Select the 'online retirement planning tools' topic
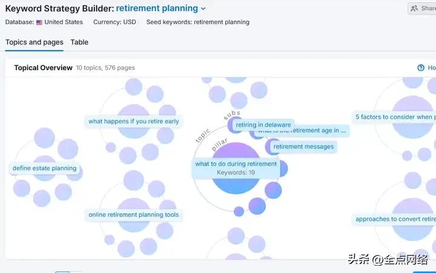 point(133,215)
